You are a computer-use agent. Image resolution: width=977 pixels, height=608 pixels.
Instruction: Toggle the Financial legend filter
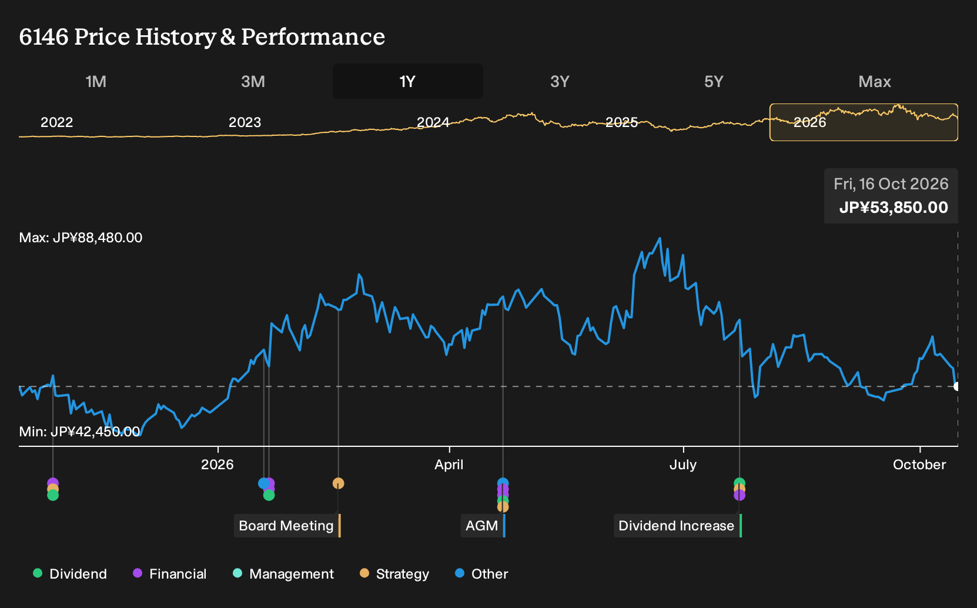click(x=170, y=574)
